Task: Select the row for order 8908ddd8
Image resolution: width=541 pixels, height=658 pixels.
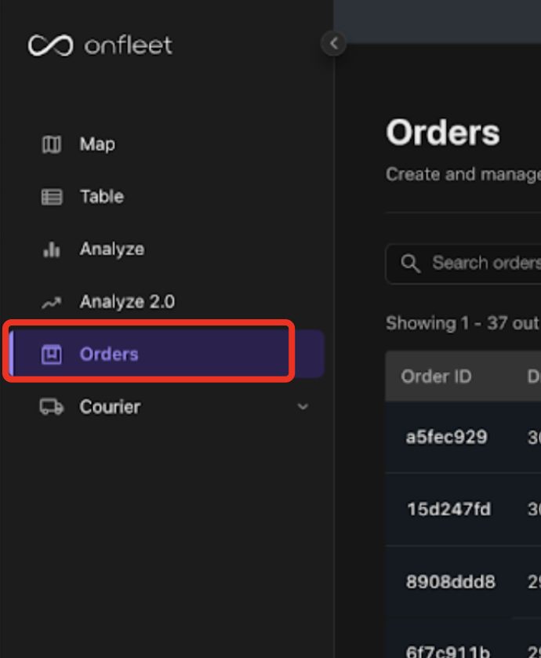Action: [x=448, y=582]
